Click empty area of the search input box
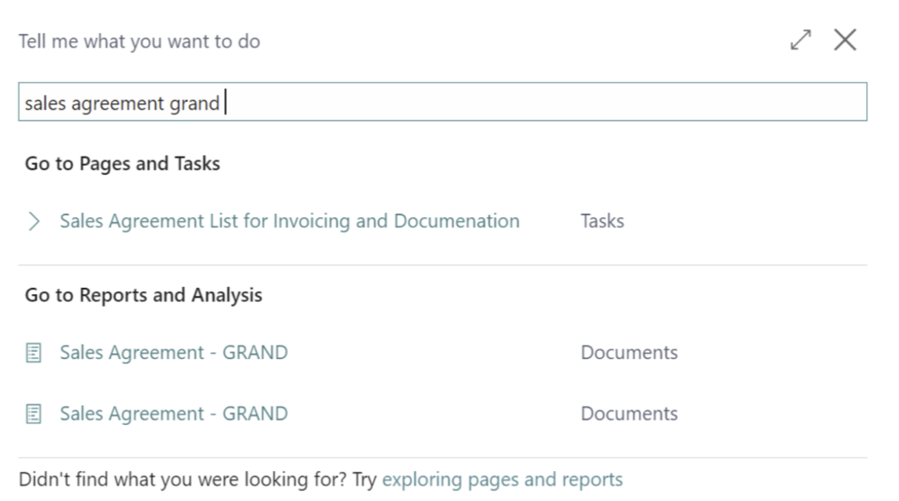The height and width of the screenshot is (501, 899). coord(549,103)
